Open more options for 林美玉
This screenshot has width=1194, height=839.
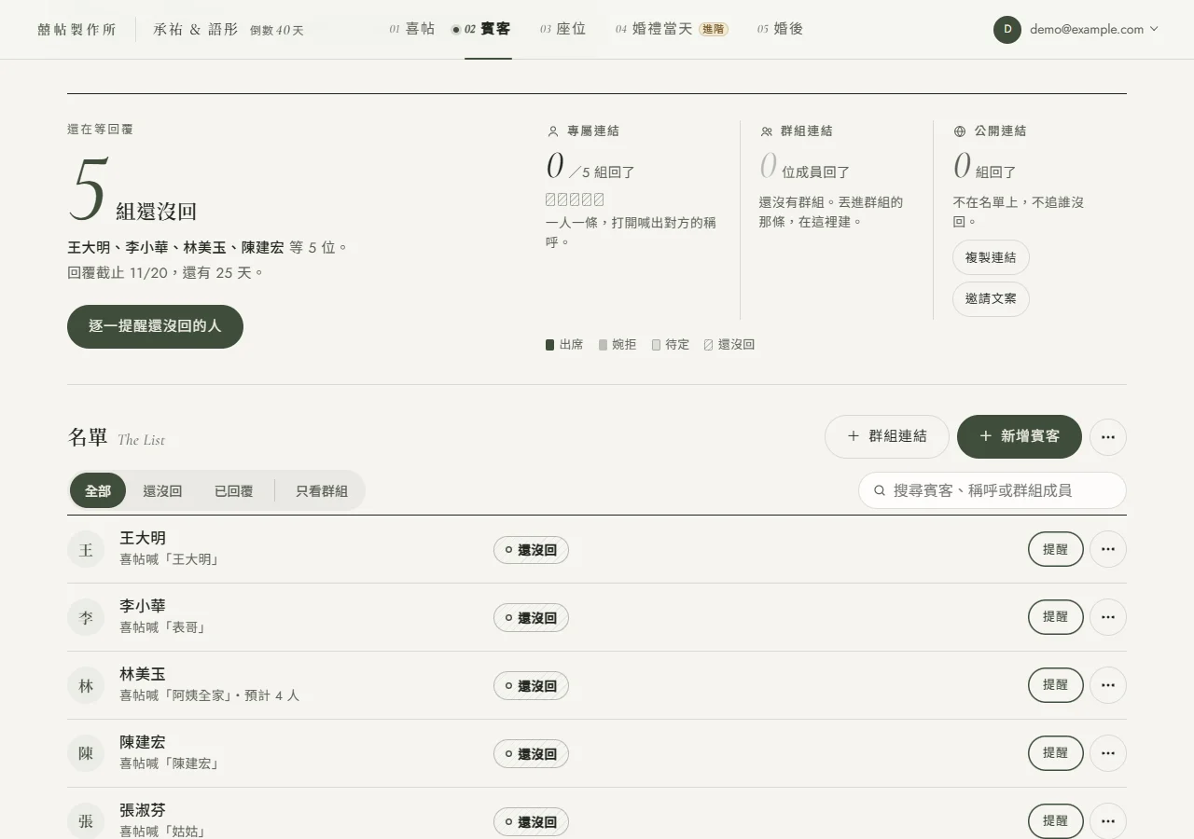(1108, 685)
